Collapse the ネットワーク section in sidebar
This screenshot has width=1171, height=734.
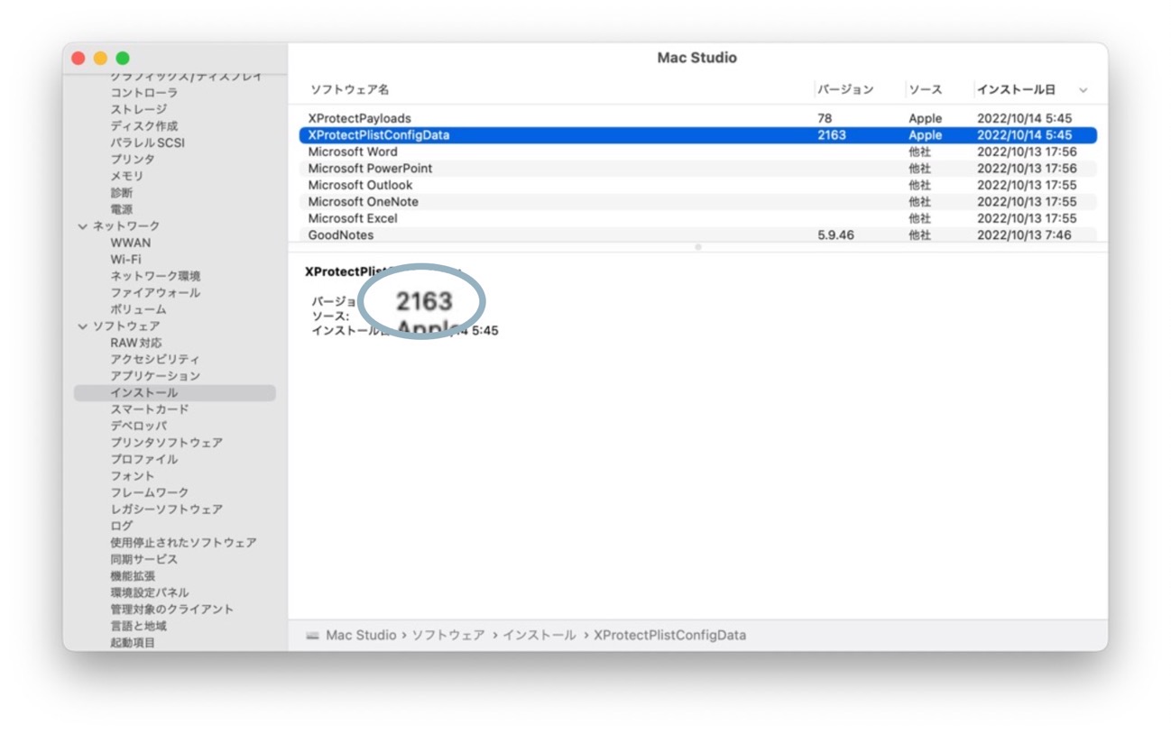coord(83,226)
